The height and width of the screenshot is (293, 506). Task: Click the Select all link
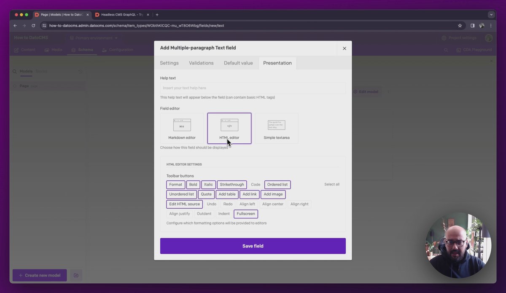(x=331, y=185)
